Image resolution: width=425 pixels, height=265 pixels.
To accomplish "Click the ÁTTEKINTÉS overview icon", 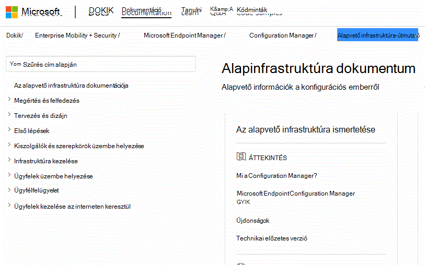I will (x=241, y=156).
